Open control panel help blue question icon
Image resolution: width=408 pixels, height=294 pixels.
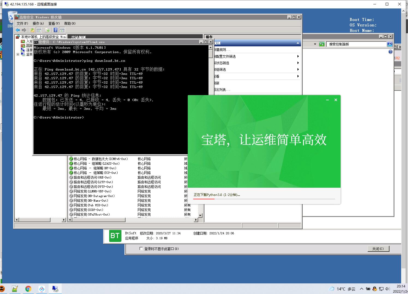391,52
